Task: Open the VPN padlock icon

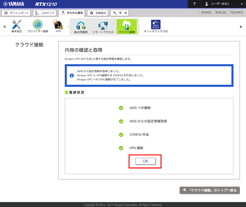Action: (58, 25)
